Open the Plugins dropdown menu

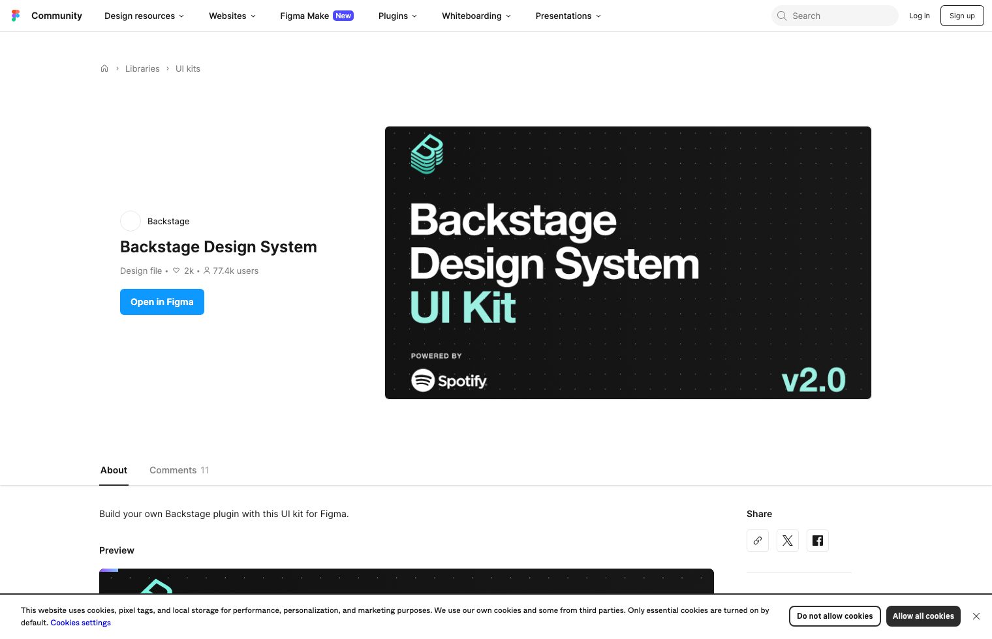[397, 16]
